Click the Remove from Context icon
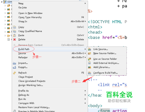 (x=14, y=45)
